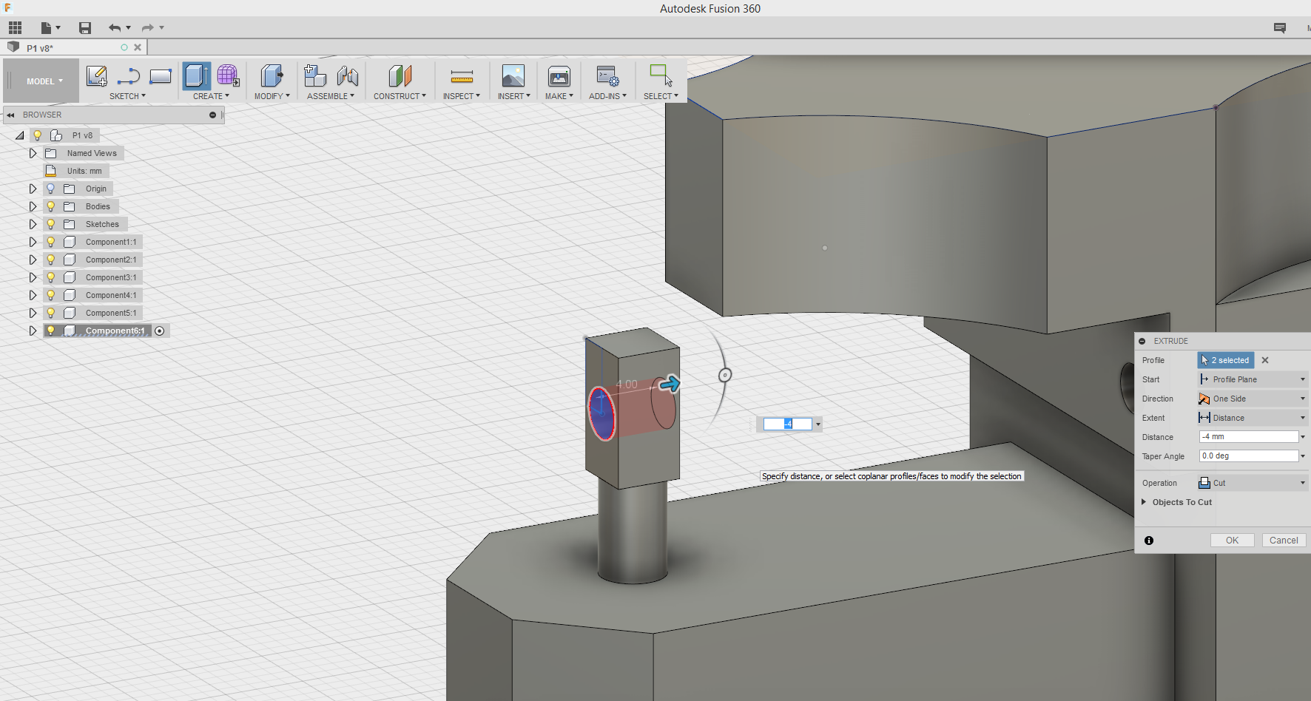1311x701 pixels.
Task: Open the CREATE menu
Action: pos(211,96)
